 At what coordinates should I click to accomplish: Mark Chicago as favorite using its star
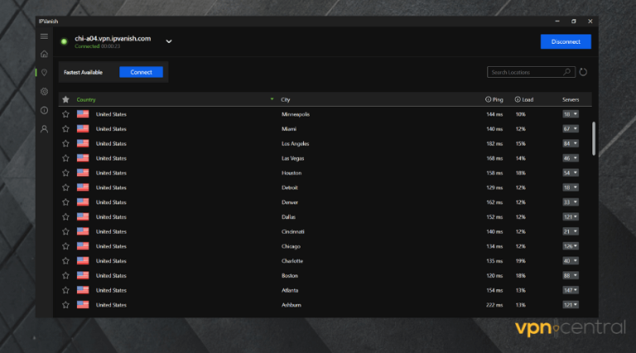point(65,246)
